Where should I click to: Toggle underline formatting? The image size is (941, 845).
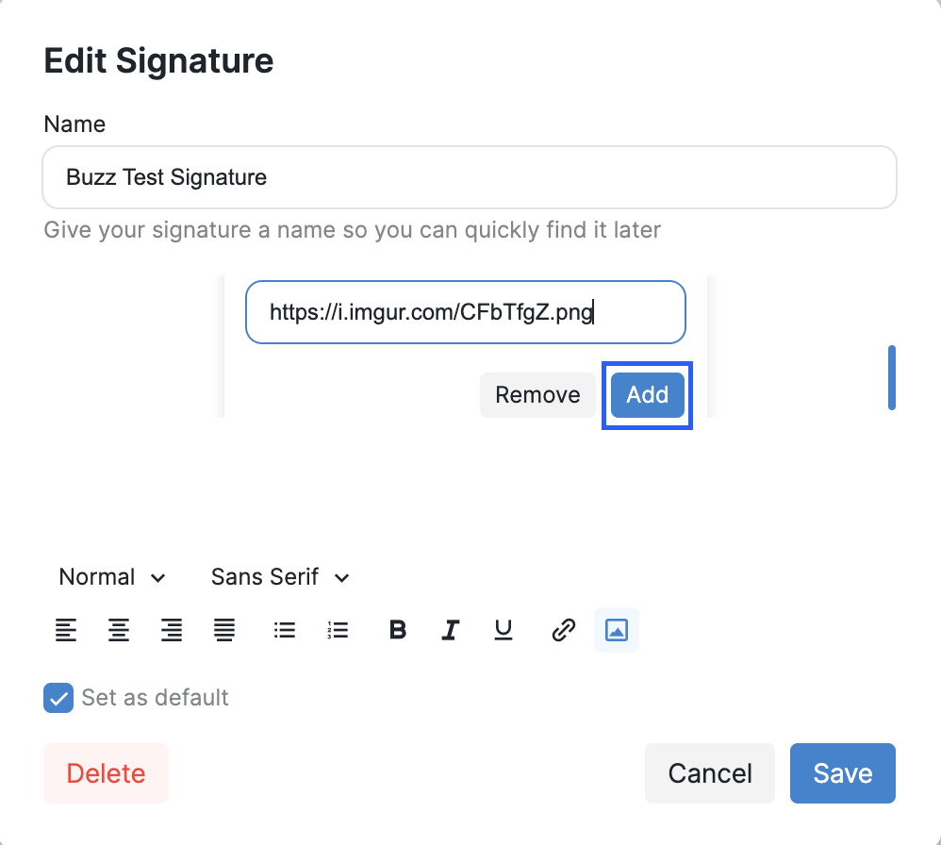point(504,630)
